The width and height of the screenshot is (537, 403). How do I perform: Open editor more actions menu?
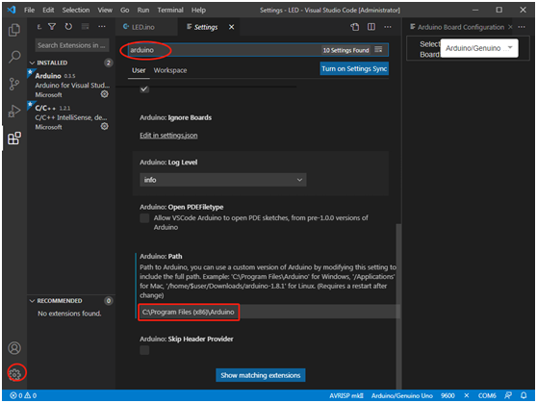388,27
